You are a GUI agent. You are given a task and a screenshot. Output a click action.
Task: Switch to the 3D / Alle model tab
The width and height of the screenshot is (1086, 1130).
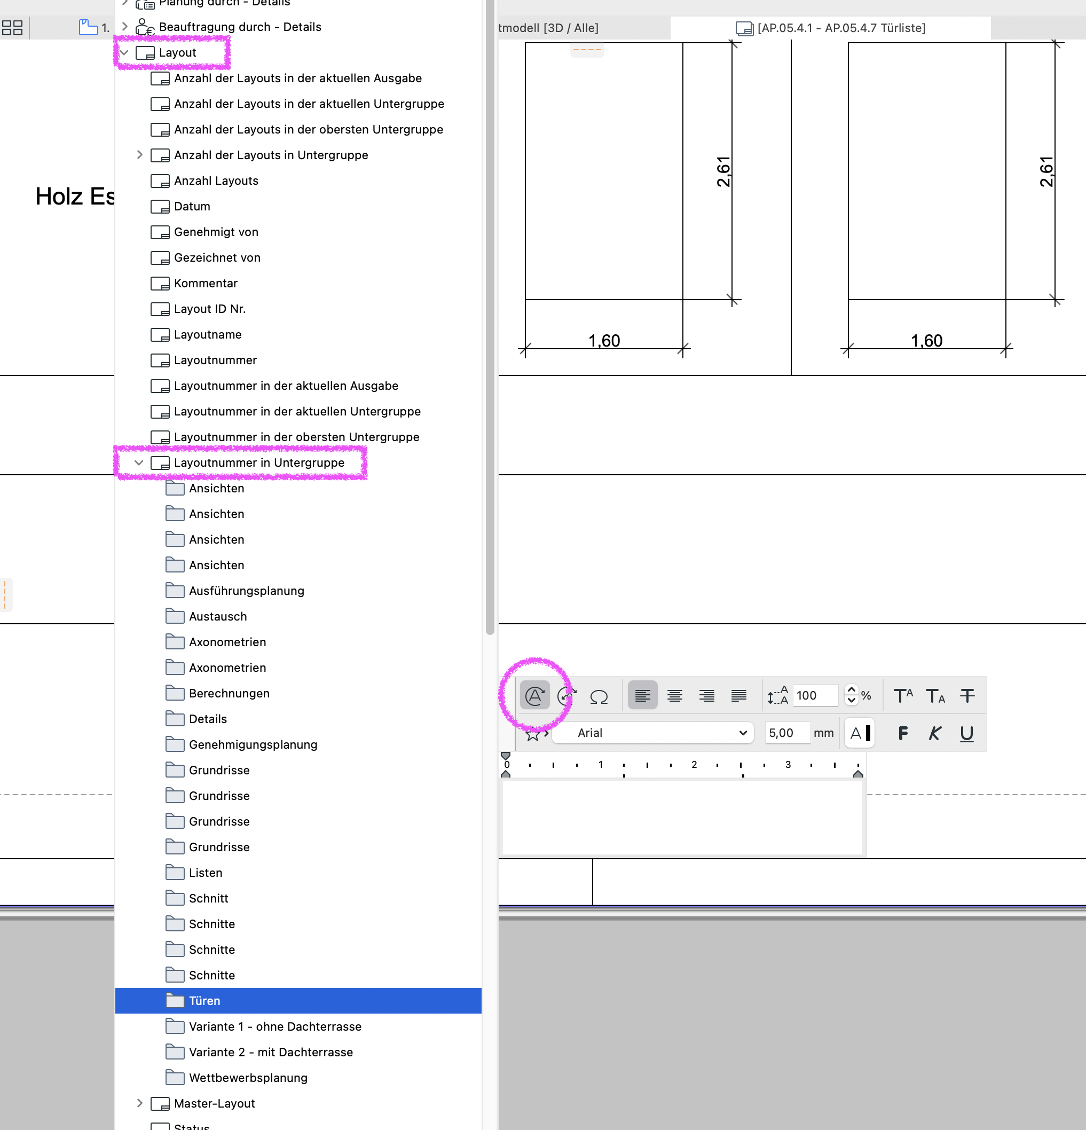pyautogui.click(x=584, y=28)
